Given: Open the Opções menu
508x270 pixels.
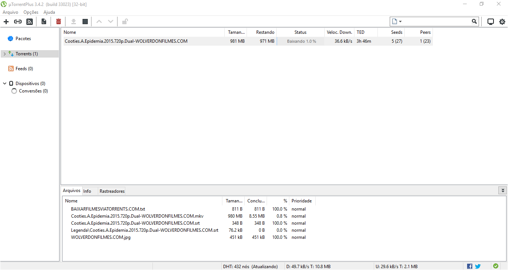Looking at the screenshot, I should point(31,12).
